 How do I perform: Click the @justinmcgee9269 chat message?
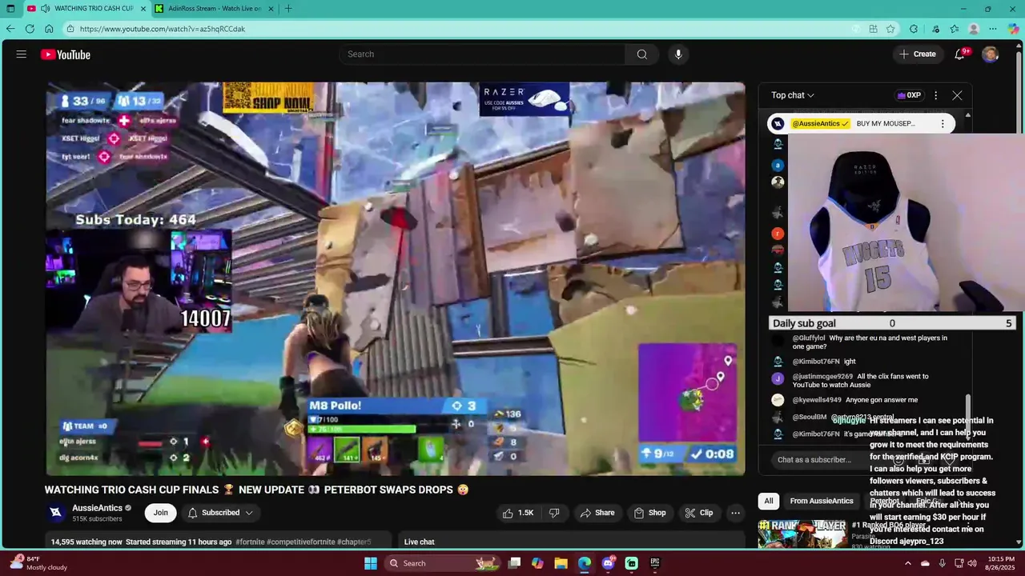[861, 381]
